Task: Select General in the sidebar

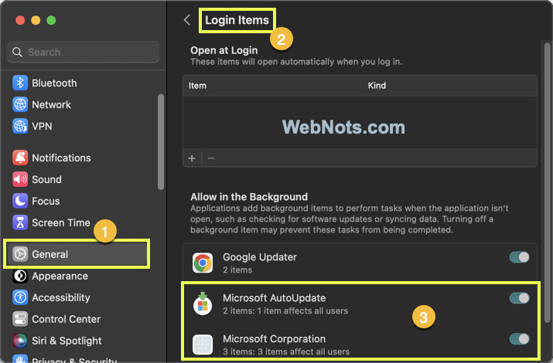Action: pyautogui.click(x=49, y=254)
